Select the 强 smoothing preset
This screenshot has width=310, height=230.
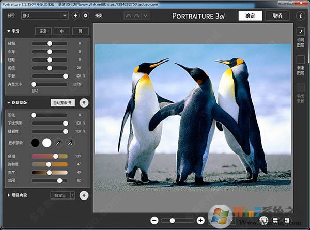pyautogui.click(x=80, y=32)
